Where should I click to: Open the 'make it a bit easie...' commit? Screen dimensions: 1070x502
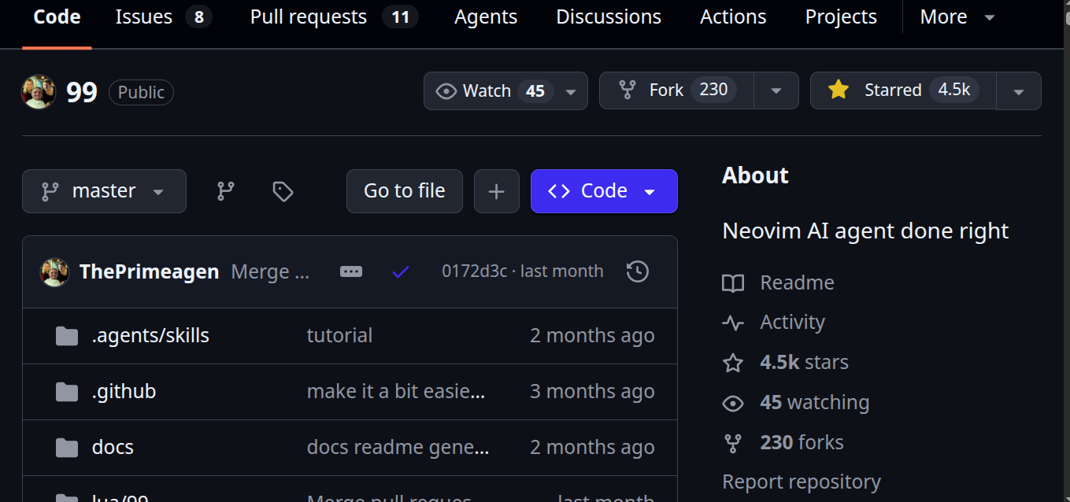tap(396, 392)
